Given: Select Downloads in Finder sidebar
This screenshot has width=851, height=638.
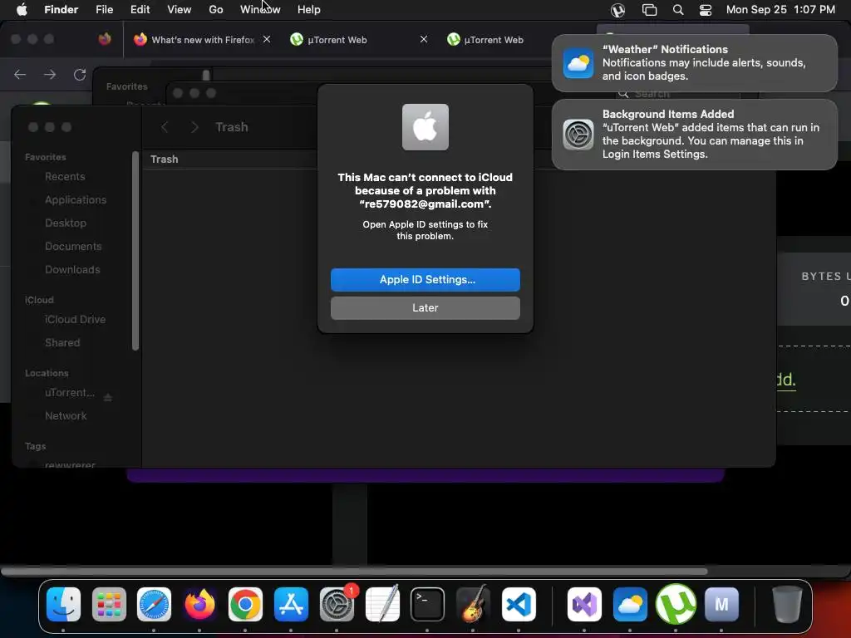Looking at the screenshot, I should coord(72,270).
